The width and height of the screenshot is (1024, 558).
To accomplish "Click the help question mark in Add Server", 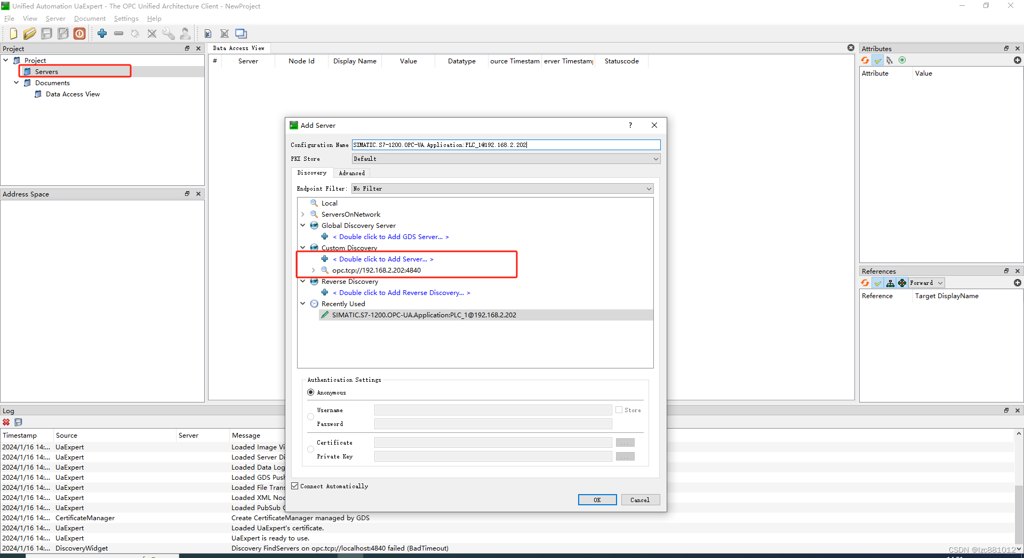I will (x=630, y=125).
